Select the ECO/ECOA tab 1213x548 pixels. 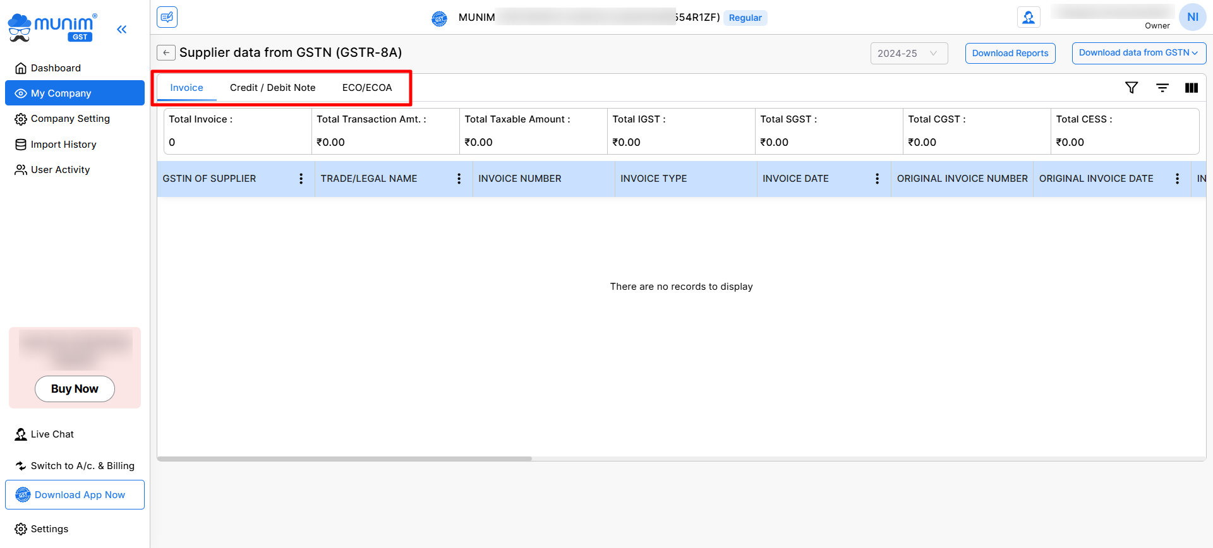pos(367,88)
